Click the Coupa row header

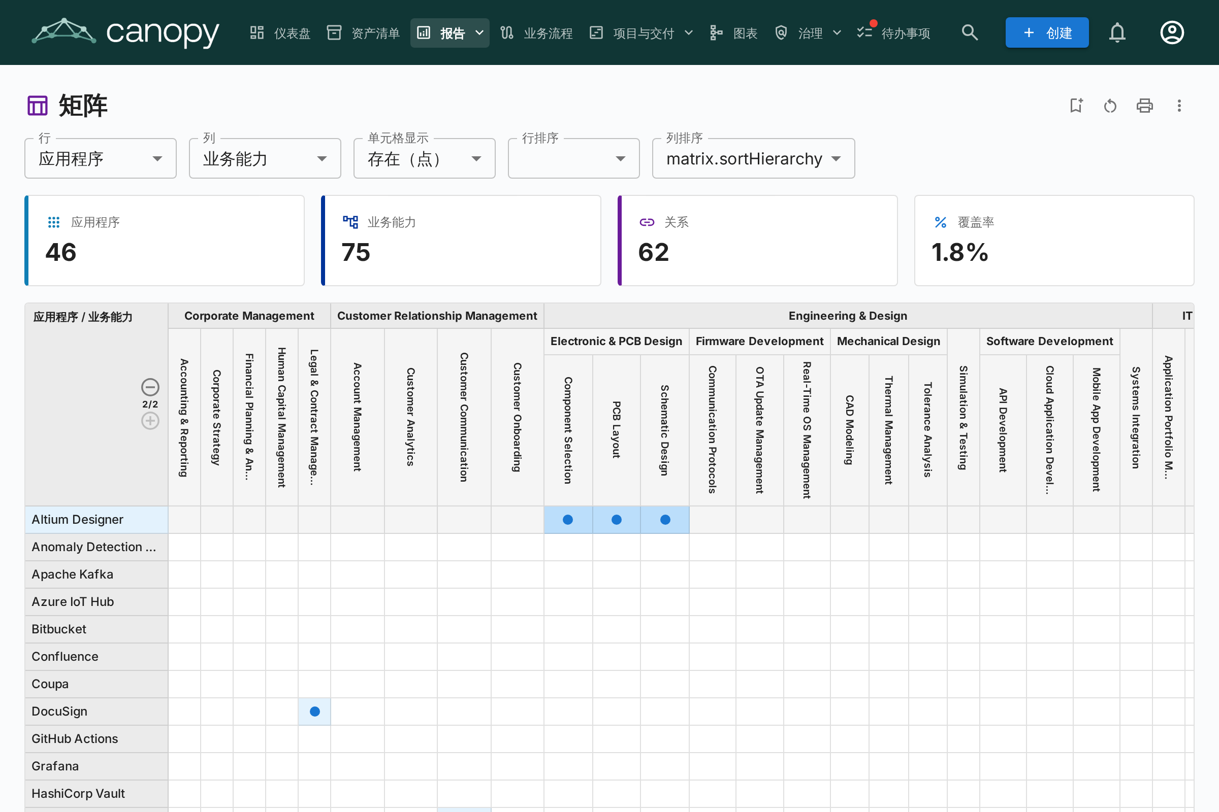pyautogui.click(x=97, y=684)
